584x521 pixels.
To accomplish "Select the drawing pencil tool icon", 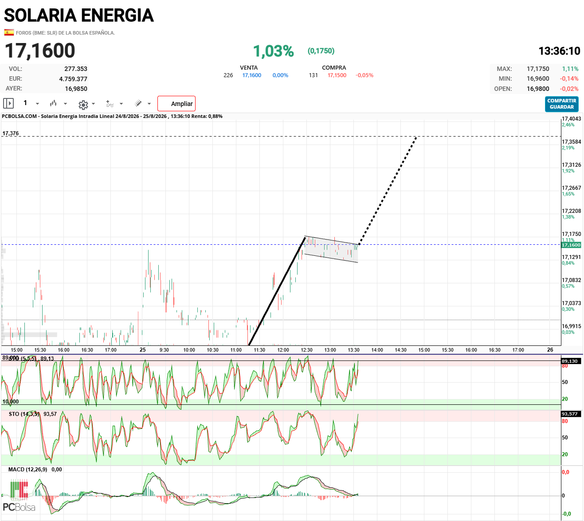I will pos(138,103).
